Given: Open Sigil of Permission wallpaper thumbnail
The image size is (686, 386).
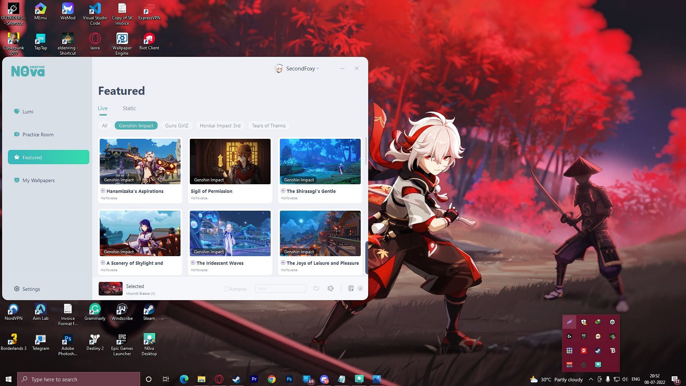Looking at the screenshot, I should (x=230, y=161).
